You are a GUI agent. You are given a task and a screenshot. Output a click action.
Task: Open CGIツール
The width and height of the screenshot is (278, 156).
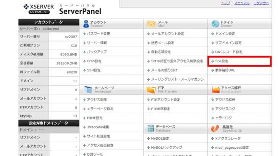click(95, 154)
